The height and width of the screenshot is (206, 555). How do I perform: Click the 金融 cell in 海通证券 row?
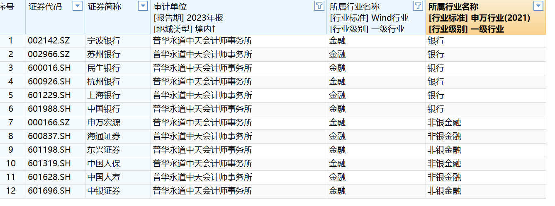coord(376,137)
